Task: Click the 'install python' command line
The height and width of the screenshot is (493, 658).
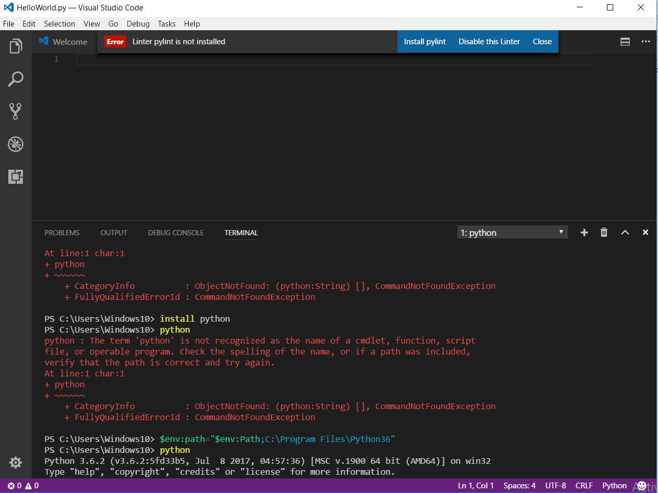Action: tap(137, 319)
